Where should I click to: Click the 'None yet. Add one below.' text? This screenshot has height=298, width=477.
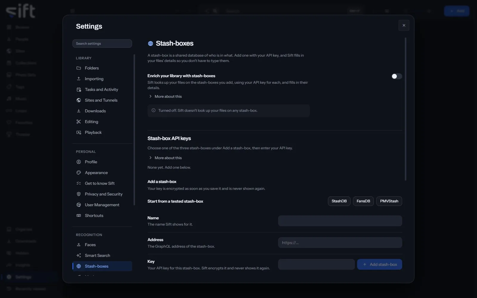(x=169, y=167)
